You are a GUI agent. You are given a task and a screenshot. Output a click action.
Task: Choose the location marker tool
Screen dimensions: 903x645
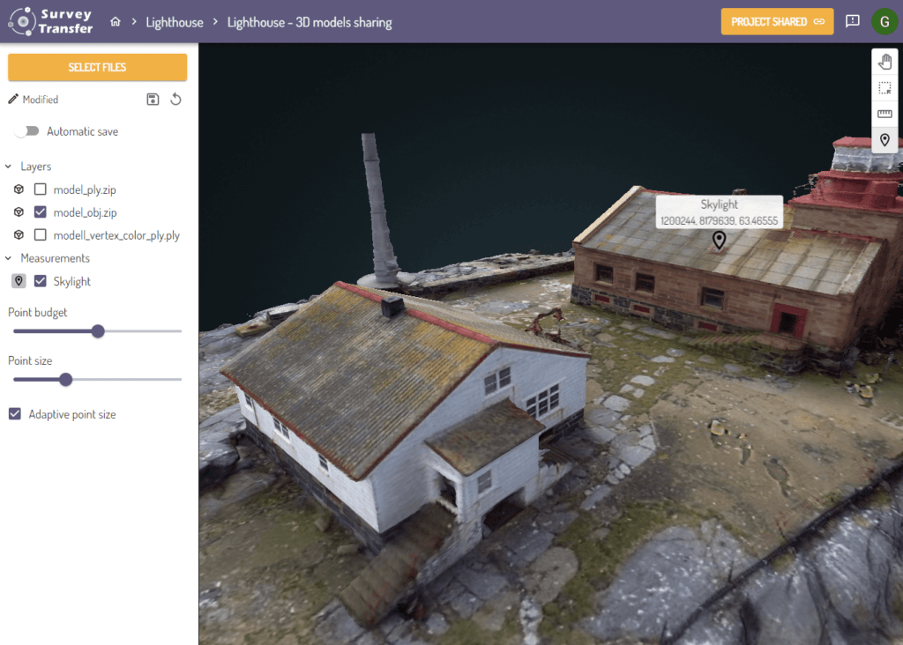click(884, 140)
